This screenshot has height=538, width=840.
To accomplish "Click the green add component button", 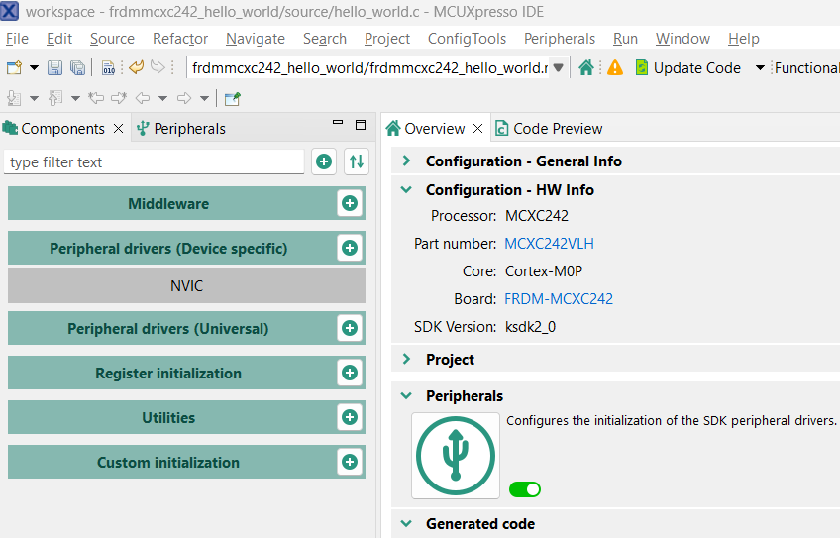I will [324, 161].
